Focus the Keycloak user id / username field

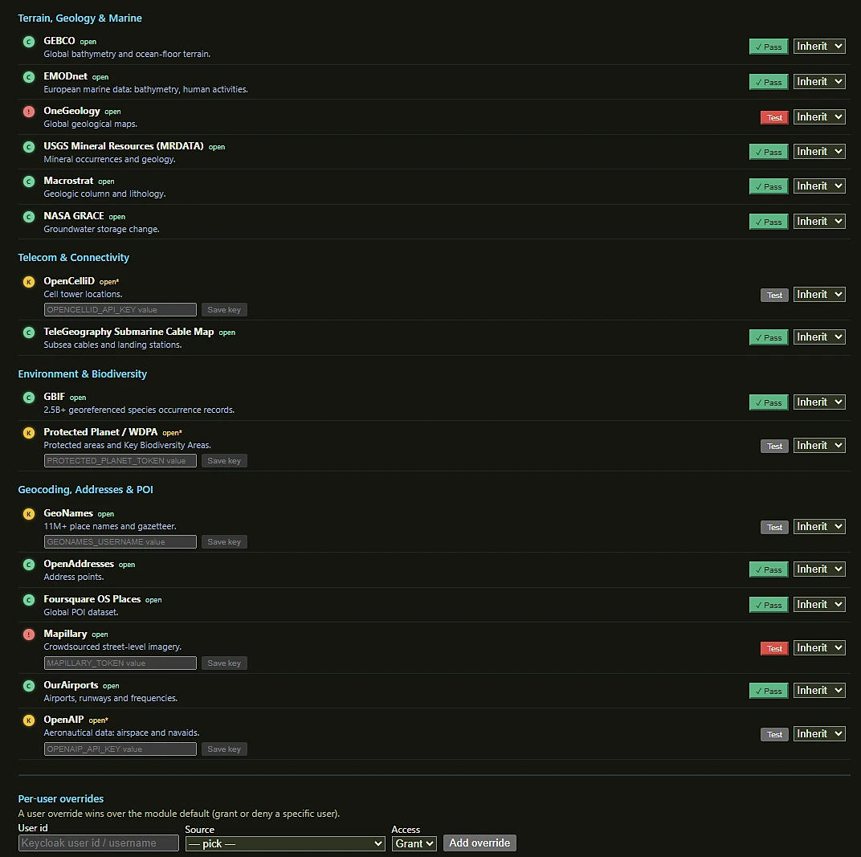(x=98, y=843)
